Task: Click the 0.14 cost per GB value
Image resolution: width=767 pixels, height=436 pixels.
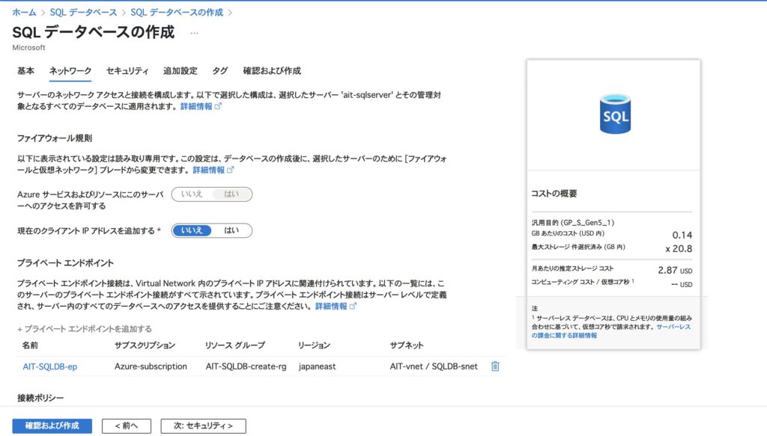Action: [x=682, y=235]
